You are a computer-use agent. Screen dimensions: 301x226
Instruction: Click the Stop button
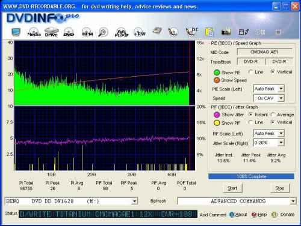[x=279, y=188]
